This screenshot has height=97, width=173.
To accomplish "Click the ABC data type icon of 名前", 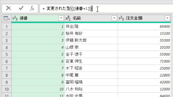I will click(68, 18).
